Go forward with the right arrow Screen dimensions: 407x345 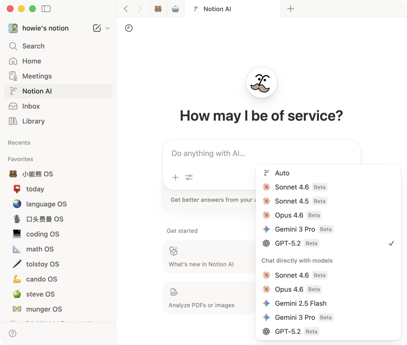pyautogui.click(x=140, y=9)
